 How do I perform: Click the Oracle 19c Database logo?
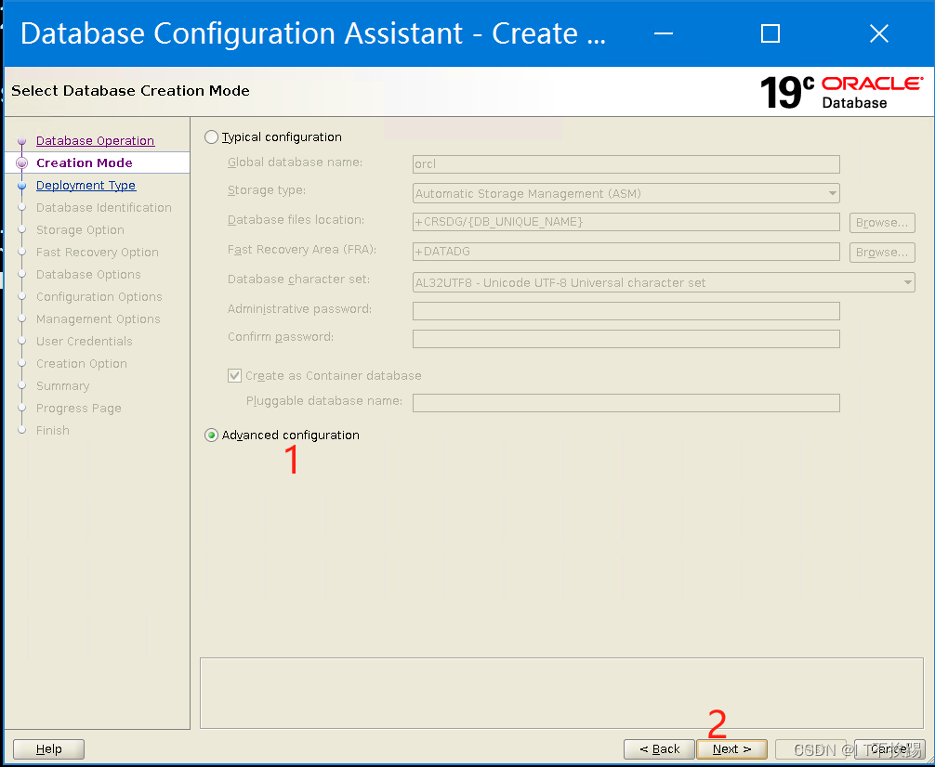tap(841, 92)
